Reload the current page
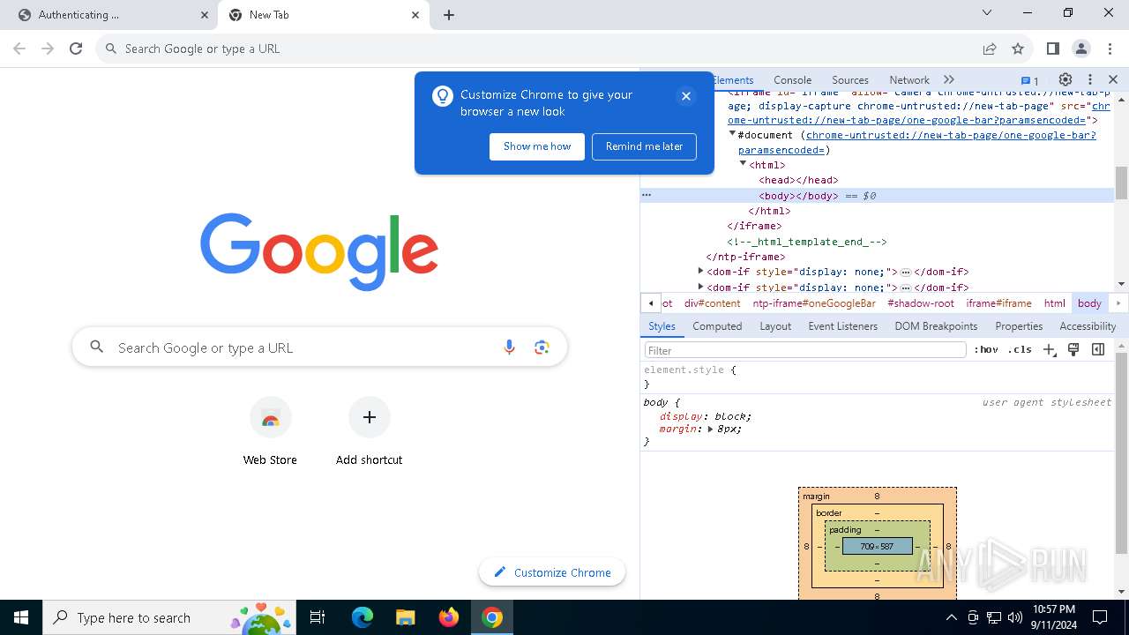Viewport: 1129px width, 635px height. 76,49
